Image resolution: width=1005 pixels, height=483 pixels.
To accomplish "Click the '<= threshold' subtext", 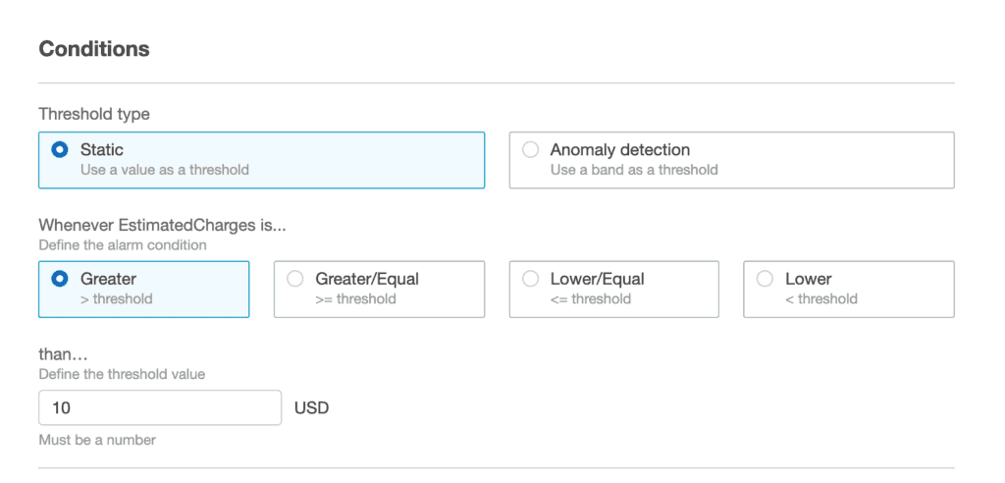I will pos(590,298).
